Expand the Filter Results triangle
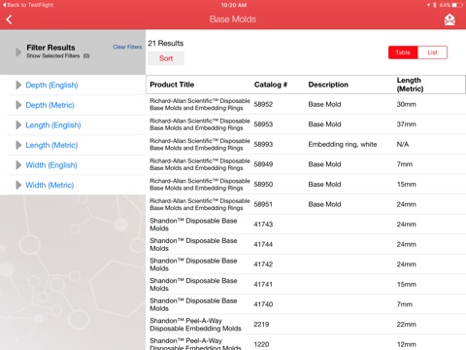Viewport: 466px width, 350px height. tap(18, 52)
